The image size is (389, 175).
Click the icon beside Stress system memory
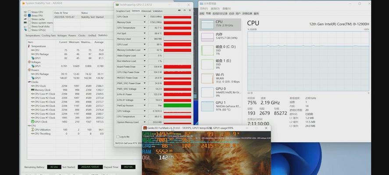[x=25, y=23]
